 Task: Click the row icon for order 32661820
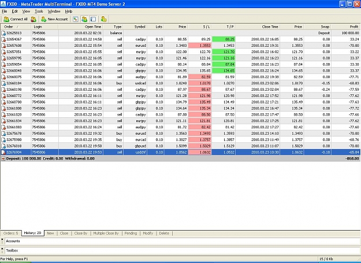(3, 114)
